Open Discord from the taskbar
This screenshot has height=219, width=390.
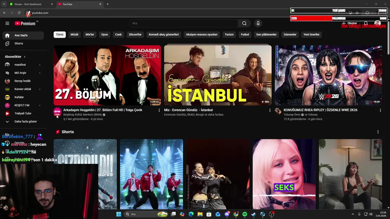tap(227, 214)
